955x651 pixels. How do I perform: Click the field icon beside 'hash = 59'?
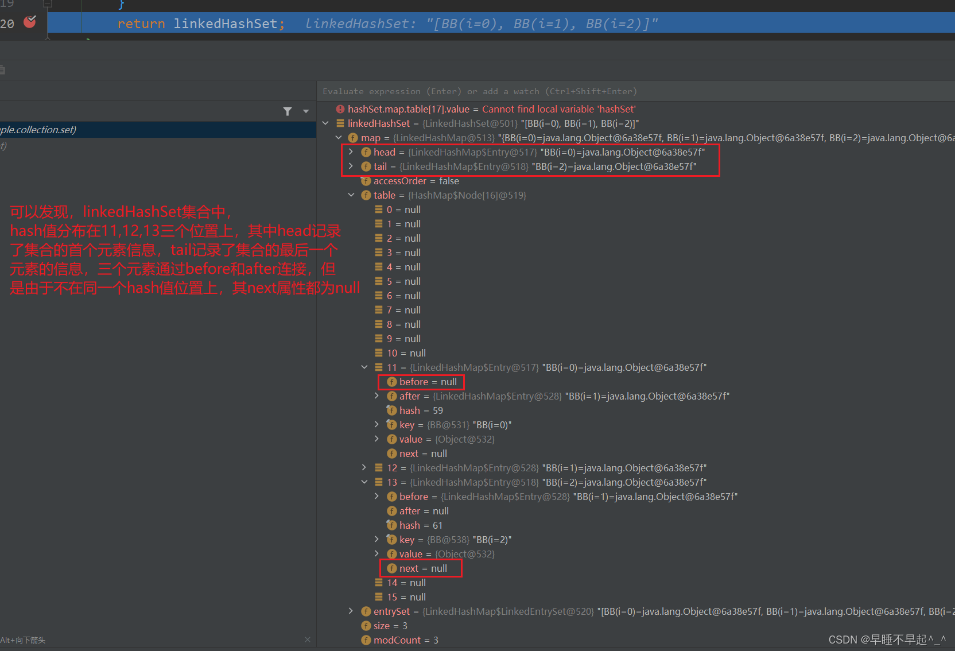pyautogui.click(x=392, y=410)
